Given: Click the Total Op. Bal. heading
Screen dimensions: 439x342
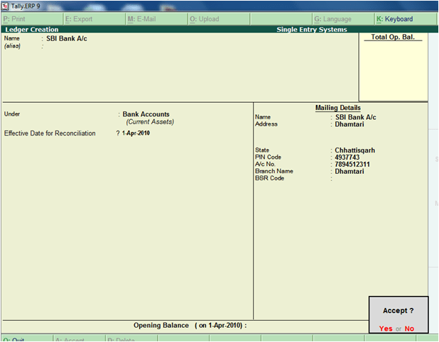Looking at the screenshot, I should (x=393, y=37).
